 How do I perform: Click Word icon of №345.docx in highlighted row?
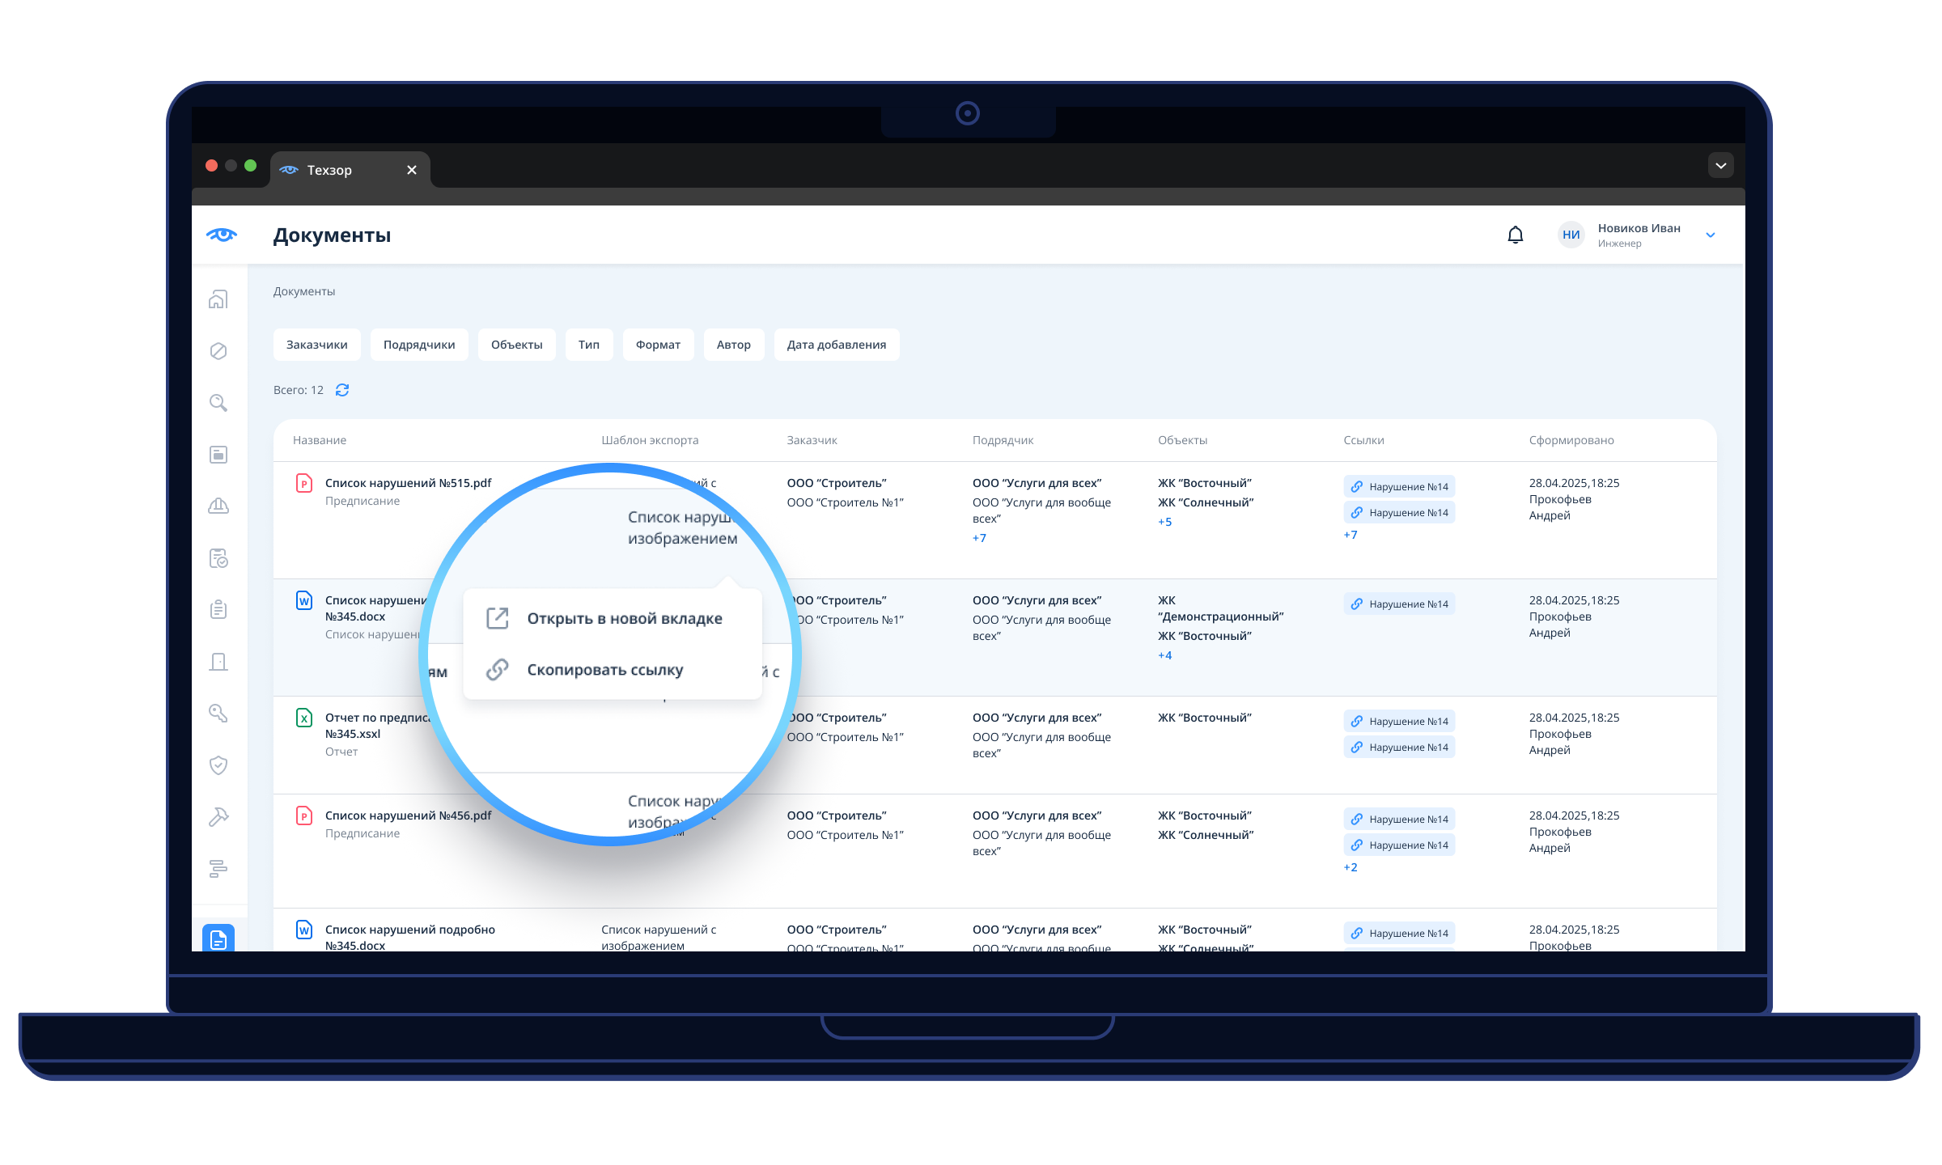(x=304, y=601)
